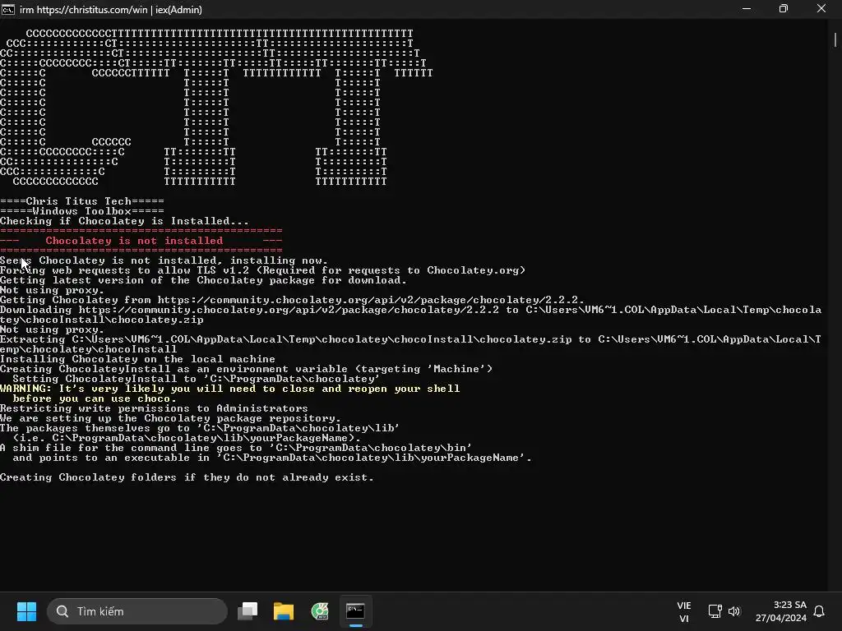Click the search magnifier icon in taskbar
The width and height of the screenshot is (842, 631).
(62, 611)
